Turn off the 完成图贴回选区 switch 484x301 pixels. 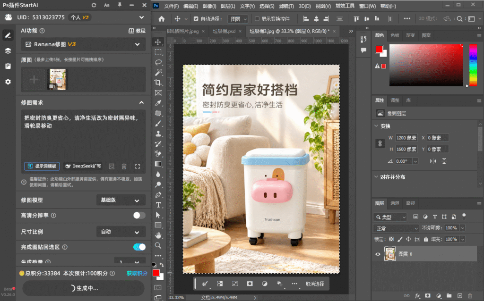pyautogui.click(x=139, y=247)
